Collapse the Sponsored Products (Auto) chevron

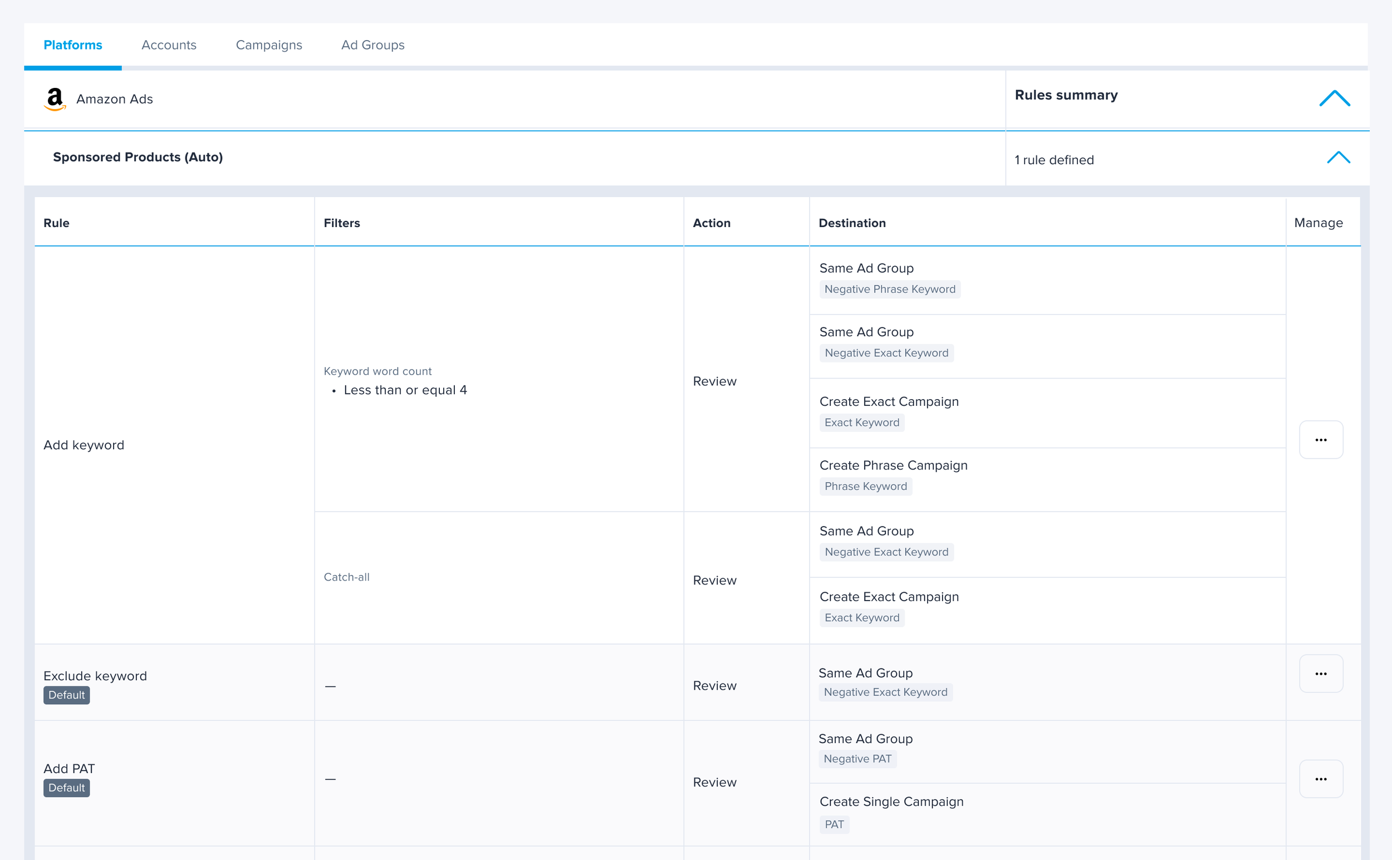coord(1338,158)
